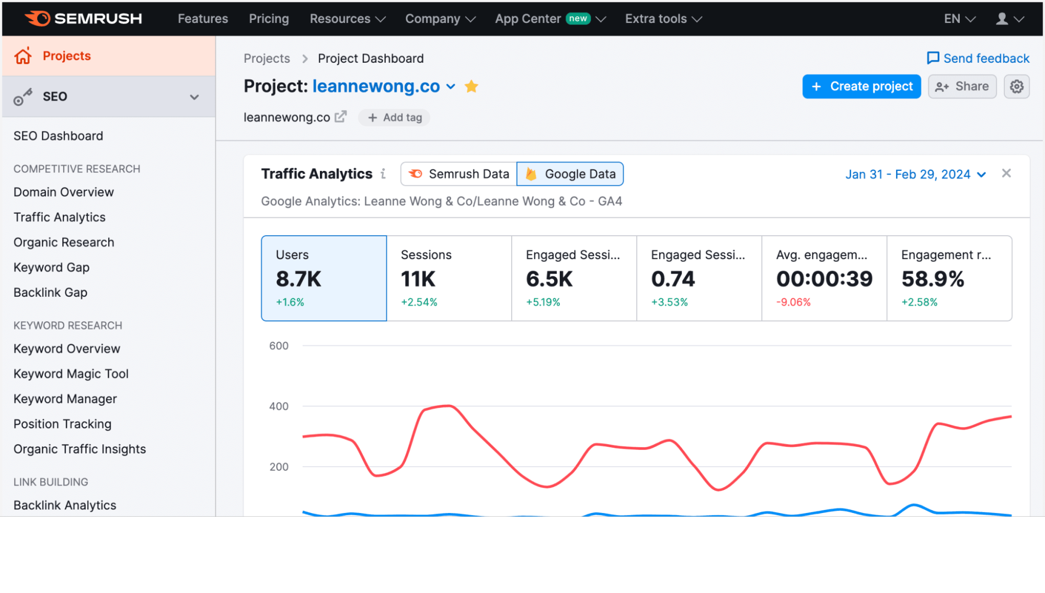The width and height of the screenshot is (1045, 593).
Task: Open SEO Dashboard in sidebar
Action: pyautogui.click(x=58, y=136)
